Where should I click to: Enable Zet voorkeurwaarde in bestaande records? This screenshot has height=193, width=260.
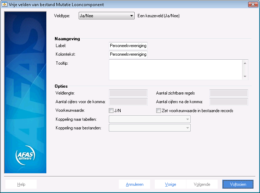[158, 111]
